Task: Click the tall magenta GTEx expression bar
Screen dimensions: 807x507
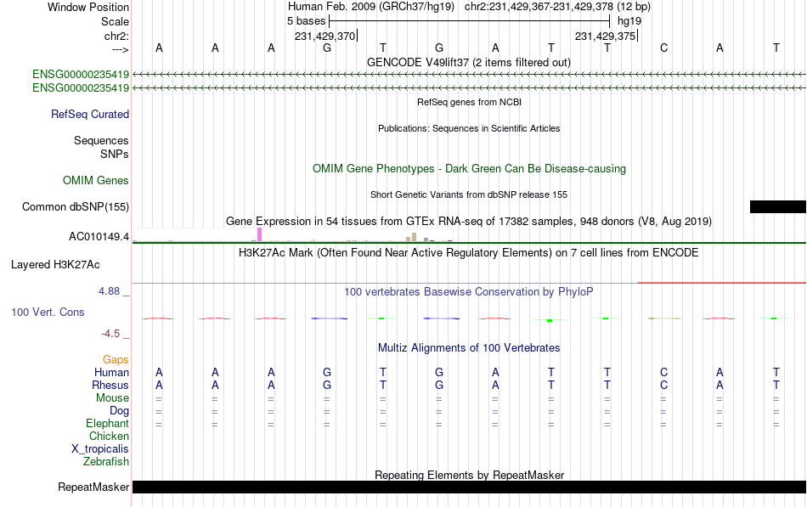Action: [260, 234]
